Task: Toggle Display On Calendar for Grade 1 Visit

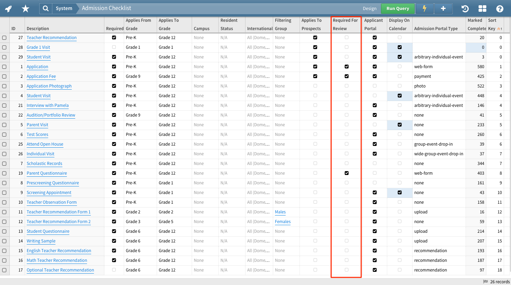Action: click(400, 47)
